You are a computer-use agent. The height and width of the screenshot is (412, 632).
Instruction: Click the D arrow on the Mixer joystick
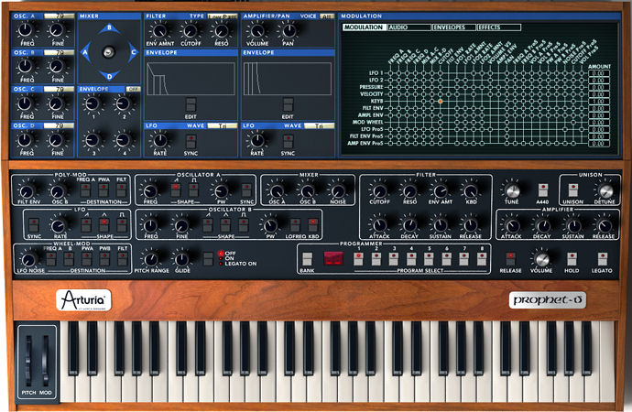109,76
